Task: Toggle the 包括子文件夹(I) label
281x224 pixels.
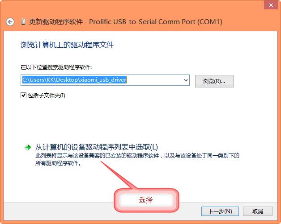Action: 47,95
